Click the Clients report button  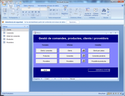coord(70,51)
